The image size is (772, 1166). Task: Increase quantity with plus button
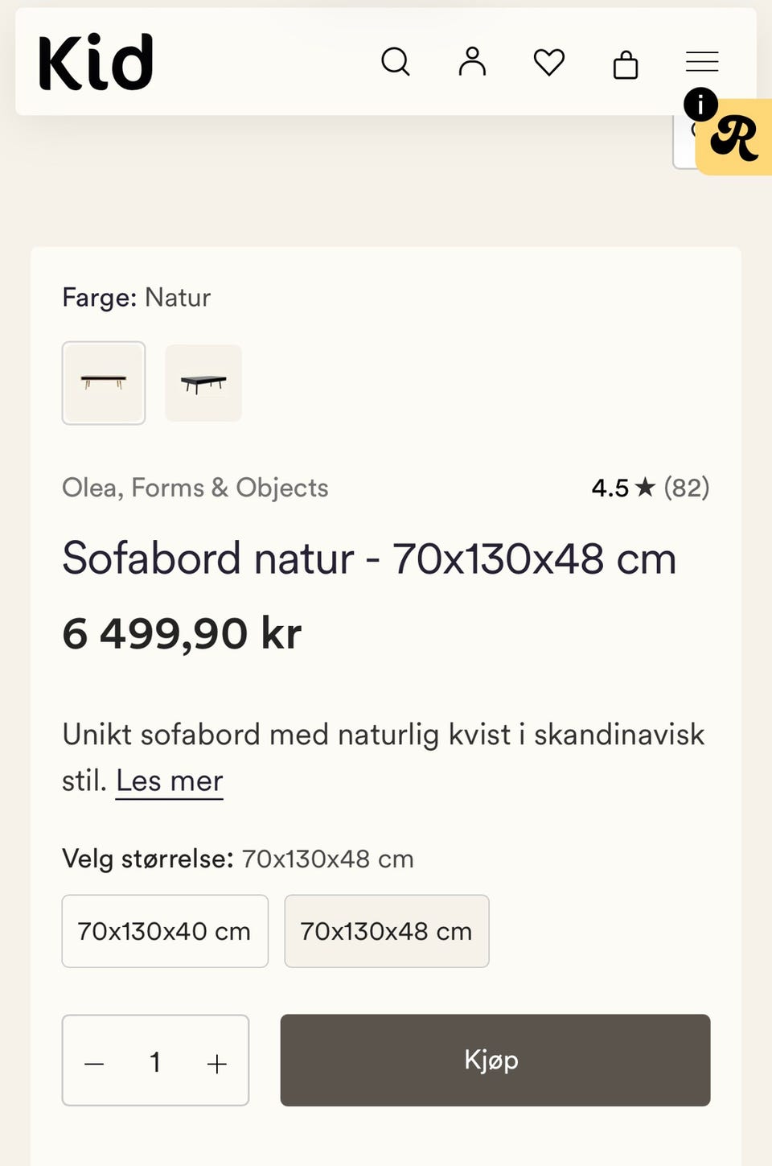point(217,1063)
